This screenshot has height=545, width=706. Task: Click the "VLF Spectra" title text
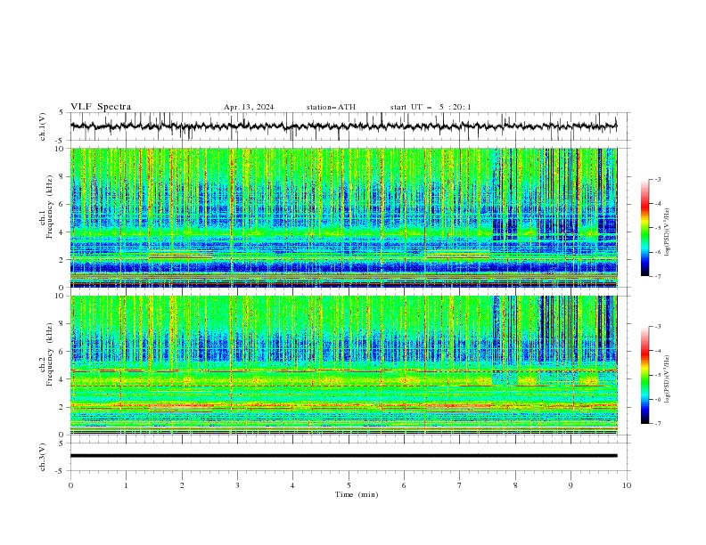101,107
